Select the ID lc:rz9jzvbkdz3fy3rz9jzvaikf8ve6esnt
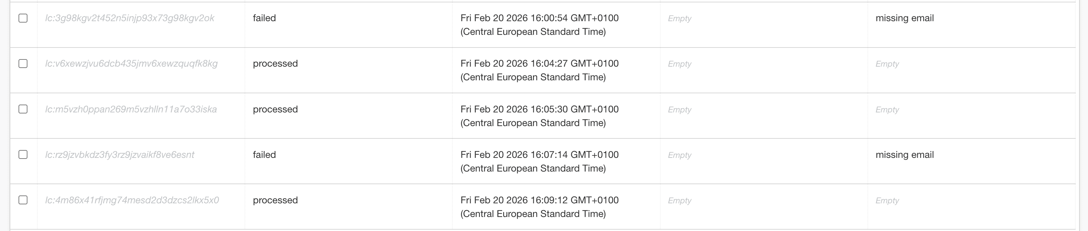Viewport: 1088px width, 231px height. tap(120, 154)
